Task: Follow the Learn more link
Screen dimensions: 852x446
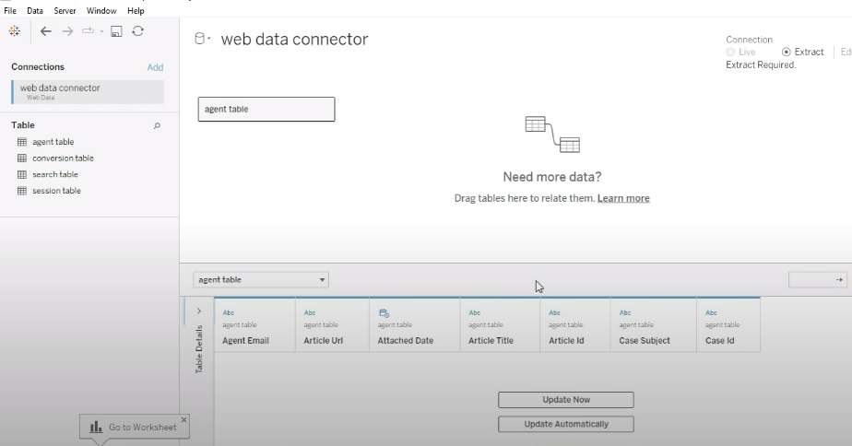Action: point(623,198)
